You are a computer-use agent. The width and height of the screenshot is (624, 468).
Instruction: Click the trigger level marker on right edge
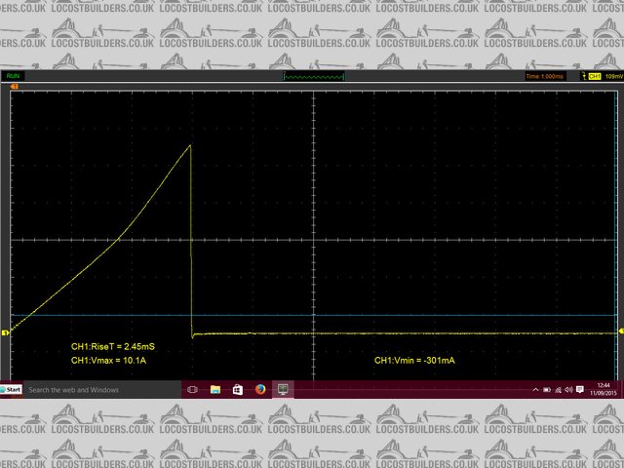(619, 332)
